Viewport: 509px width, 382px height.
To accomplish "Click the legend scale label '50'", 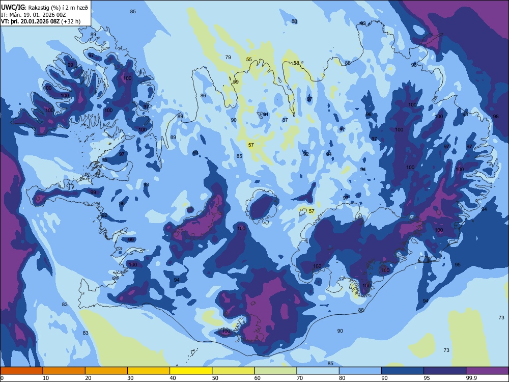I will pos(215,378).
